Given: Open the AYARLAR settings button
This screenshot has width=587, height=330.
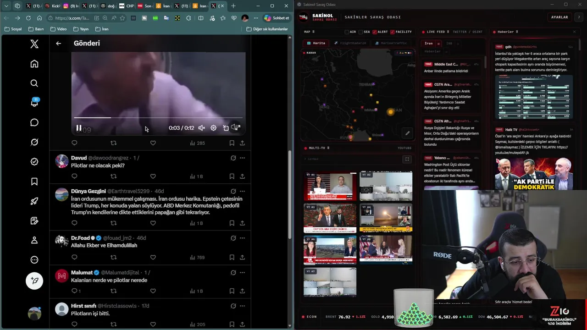Looking at the screenshot, I should pos(559,17).
